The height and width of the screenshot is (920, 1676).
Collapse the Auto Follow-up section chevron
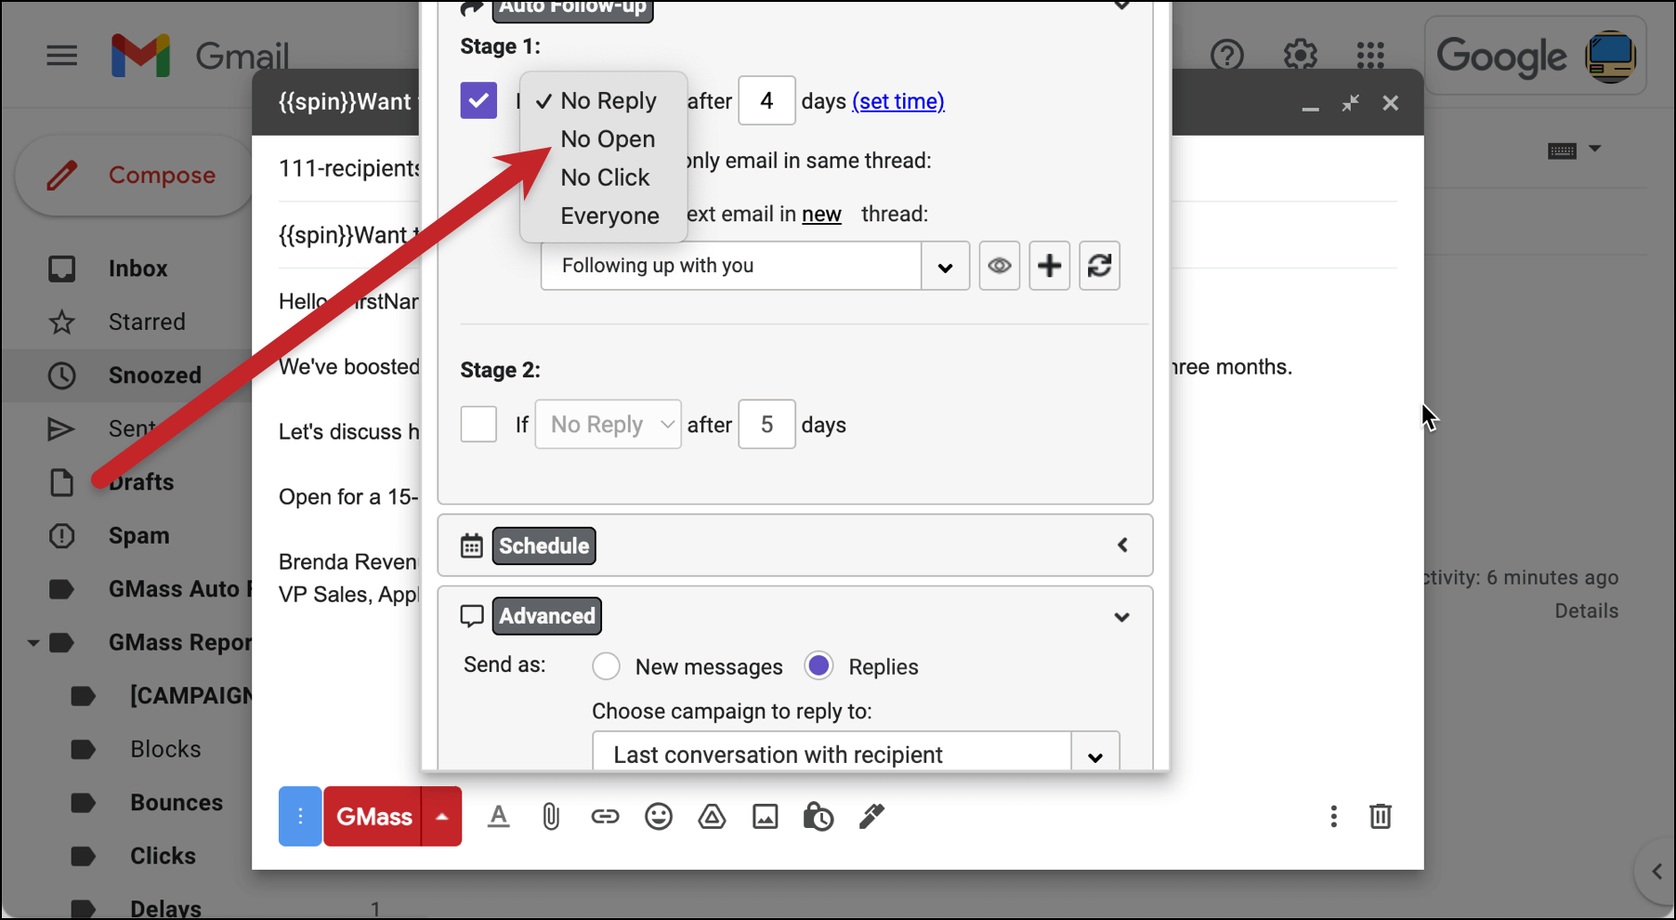1122,5
